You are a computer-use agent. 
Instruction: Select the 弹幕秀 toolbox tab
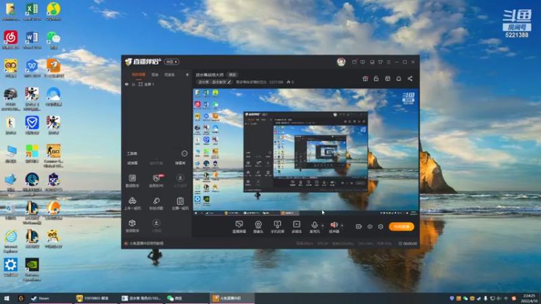click(x=180, y=163)
